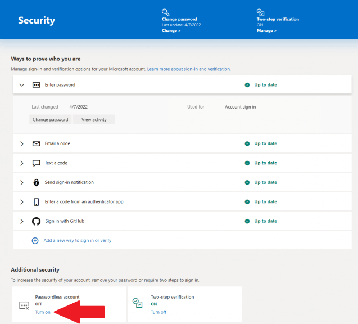
Task: Click the Two-step verification header title
Action: click(x=278, y=19)
